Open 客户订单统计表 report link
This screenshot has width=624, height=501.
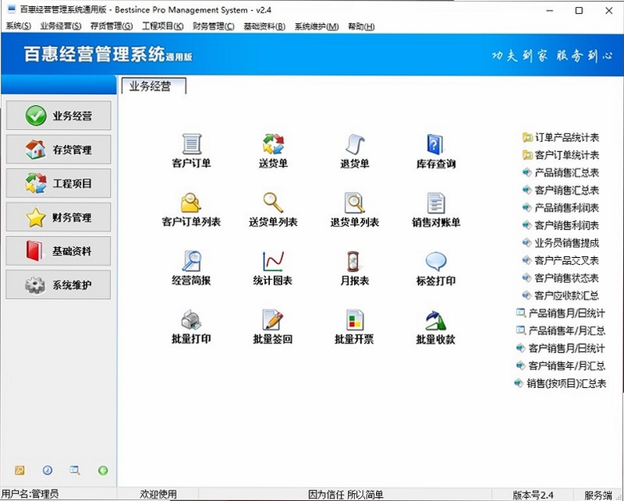click(561, 155)
